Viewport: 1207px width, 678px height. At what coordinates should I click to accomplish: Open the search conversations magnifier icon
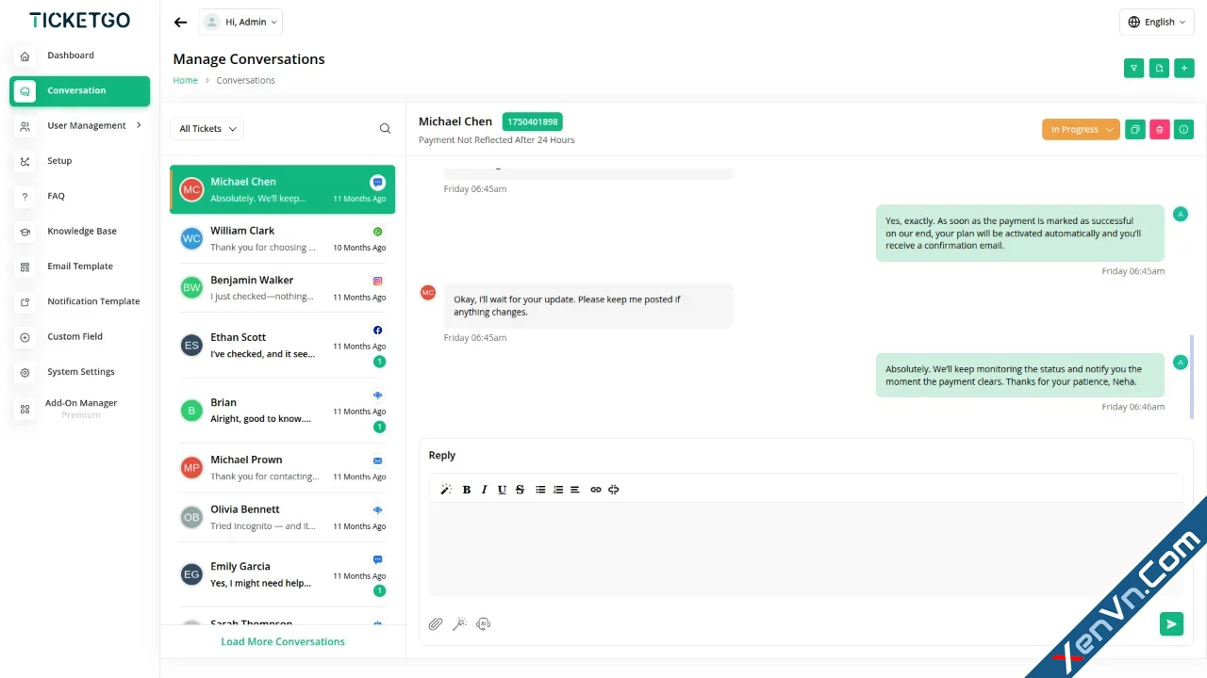385,129
